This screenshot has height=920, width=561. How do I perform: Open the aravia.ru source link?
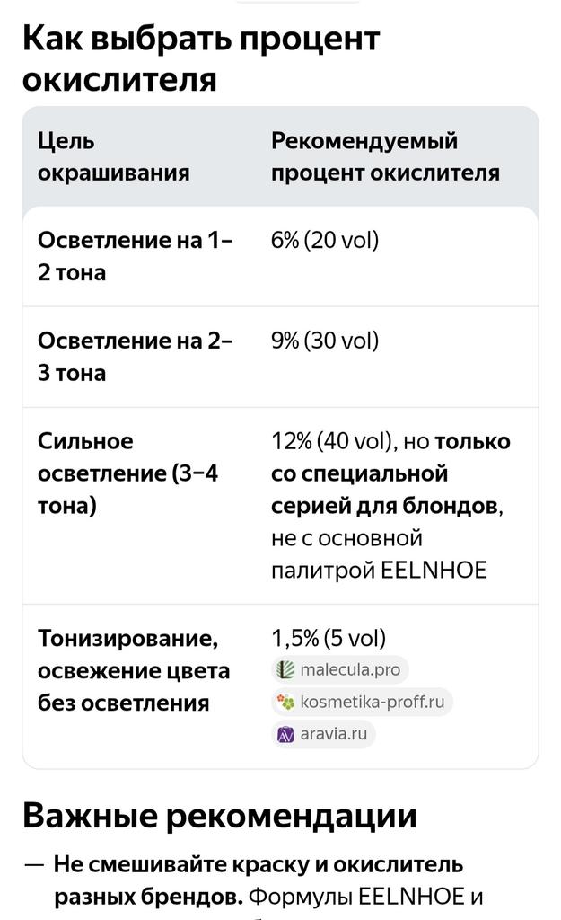(x=324, y=734)
